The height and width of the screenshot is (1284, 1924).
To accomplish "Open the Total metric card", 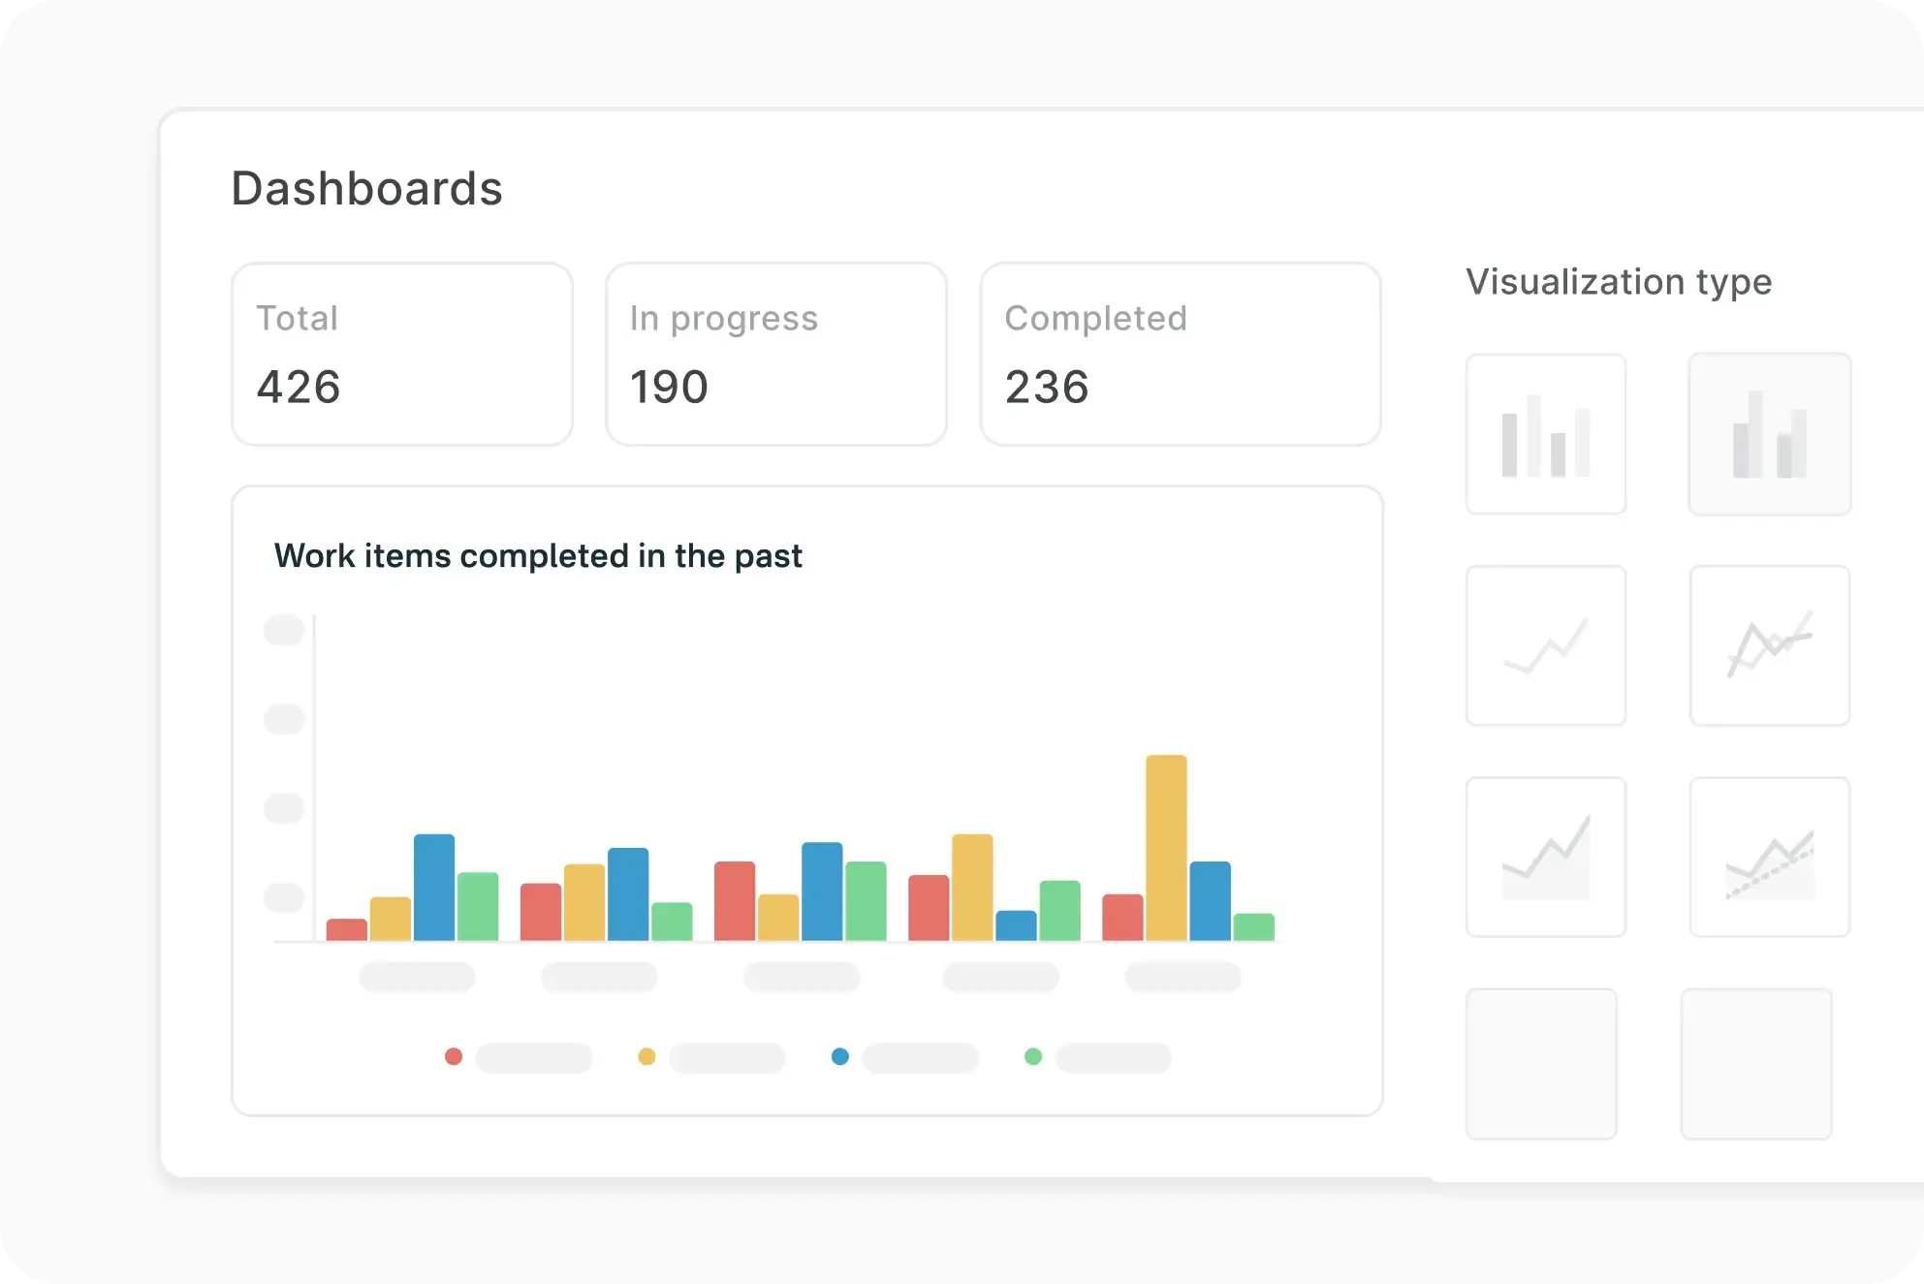I will (401, 355).
